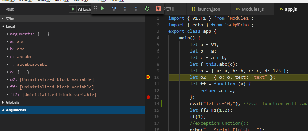Click //exceptionFunction(); comment line

219,123
